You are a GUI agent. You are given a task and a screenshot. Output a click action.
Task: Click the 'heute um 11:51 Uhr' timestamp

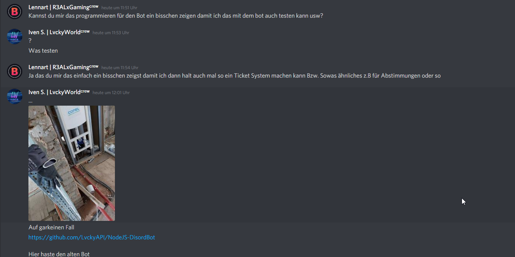(119, 8)
